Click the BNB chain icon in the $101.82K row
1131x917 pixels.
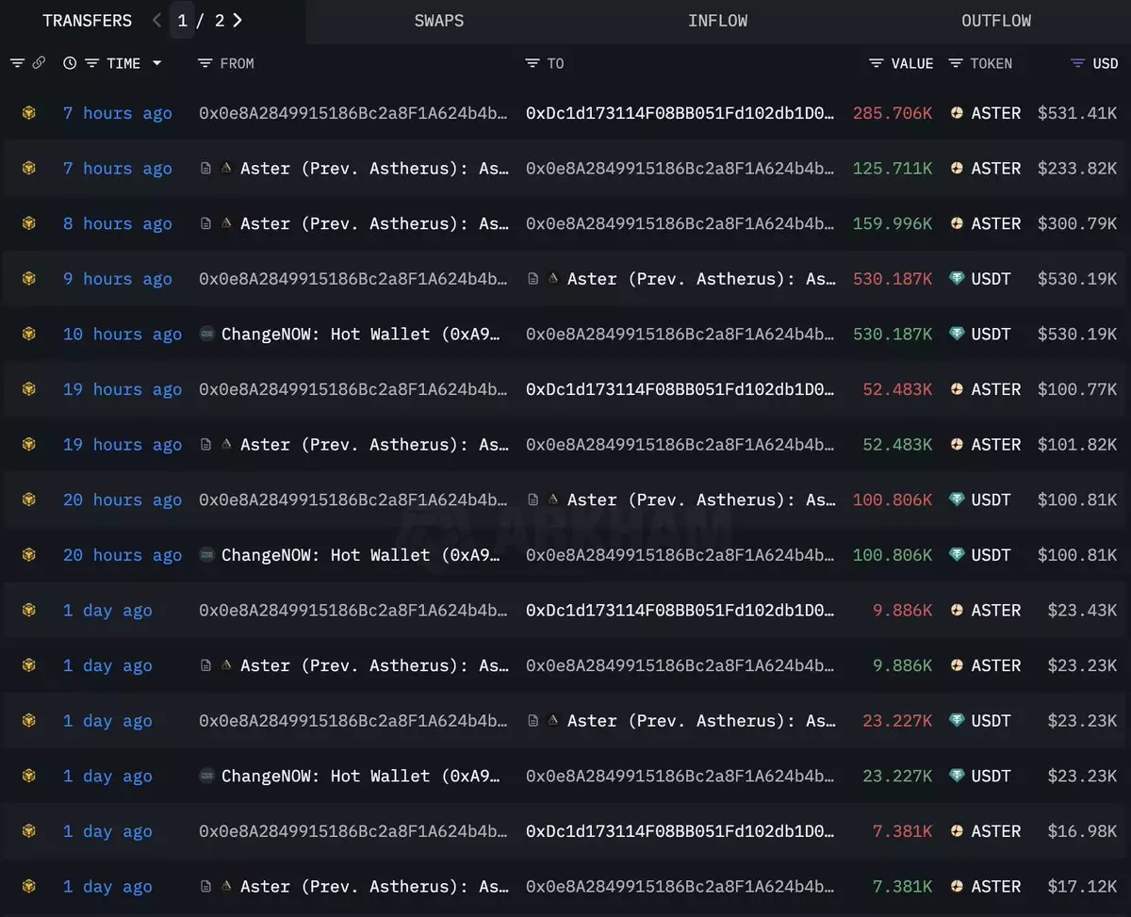(x=29, y=445)
